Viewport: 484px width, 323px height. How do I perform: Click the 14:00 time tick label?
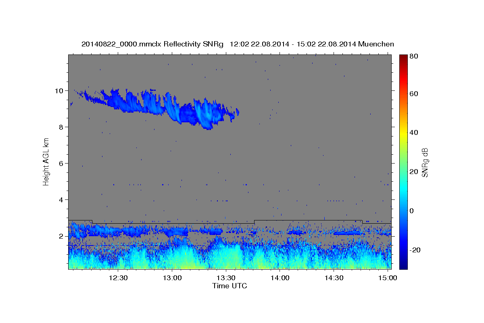280,278
